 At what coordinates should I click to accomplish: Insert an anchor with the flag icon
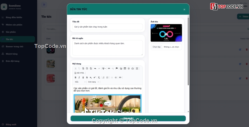click(117, 69)
